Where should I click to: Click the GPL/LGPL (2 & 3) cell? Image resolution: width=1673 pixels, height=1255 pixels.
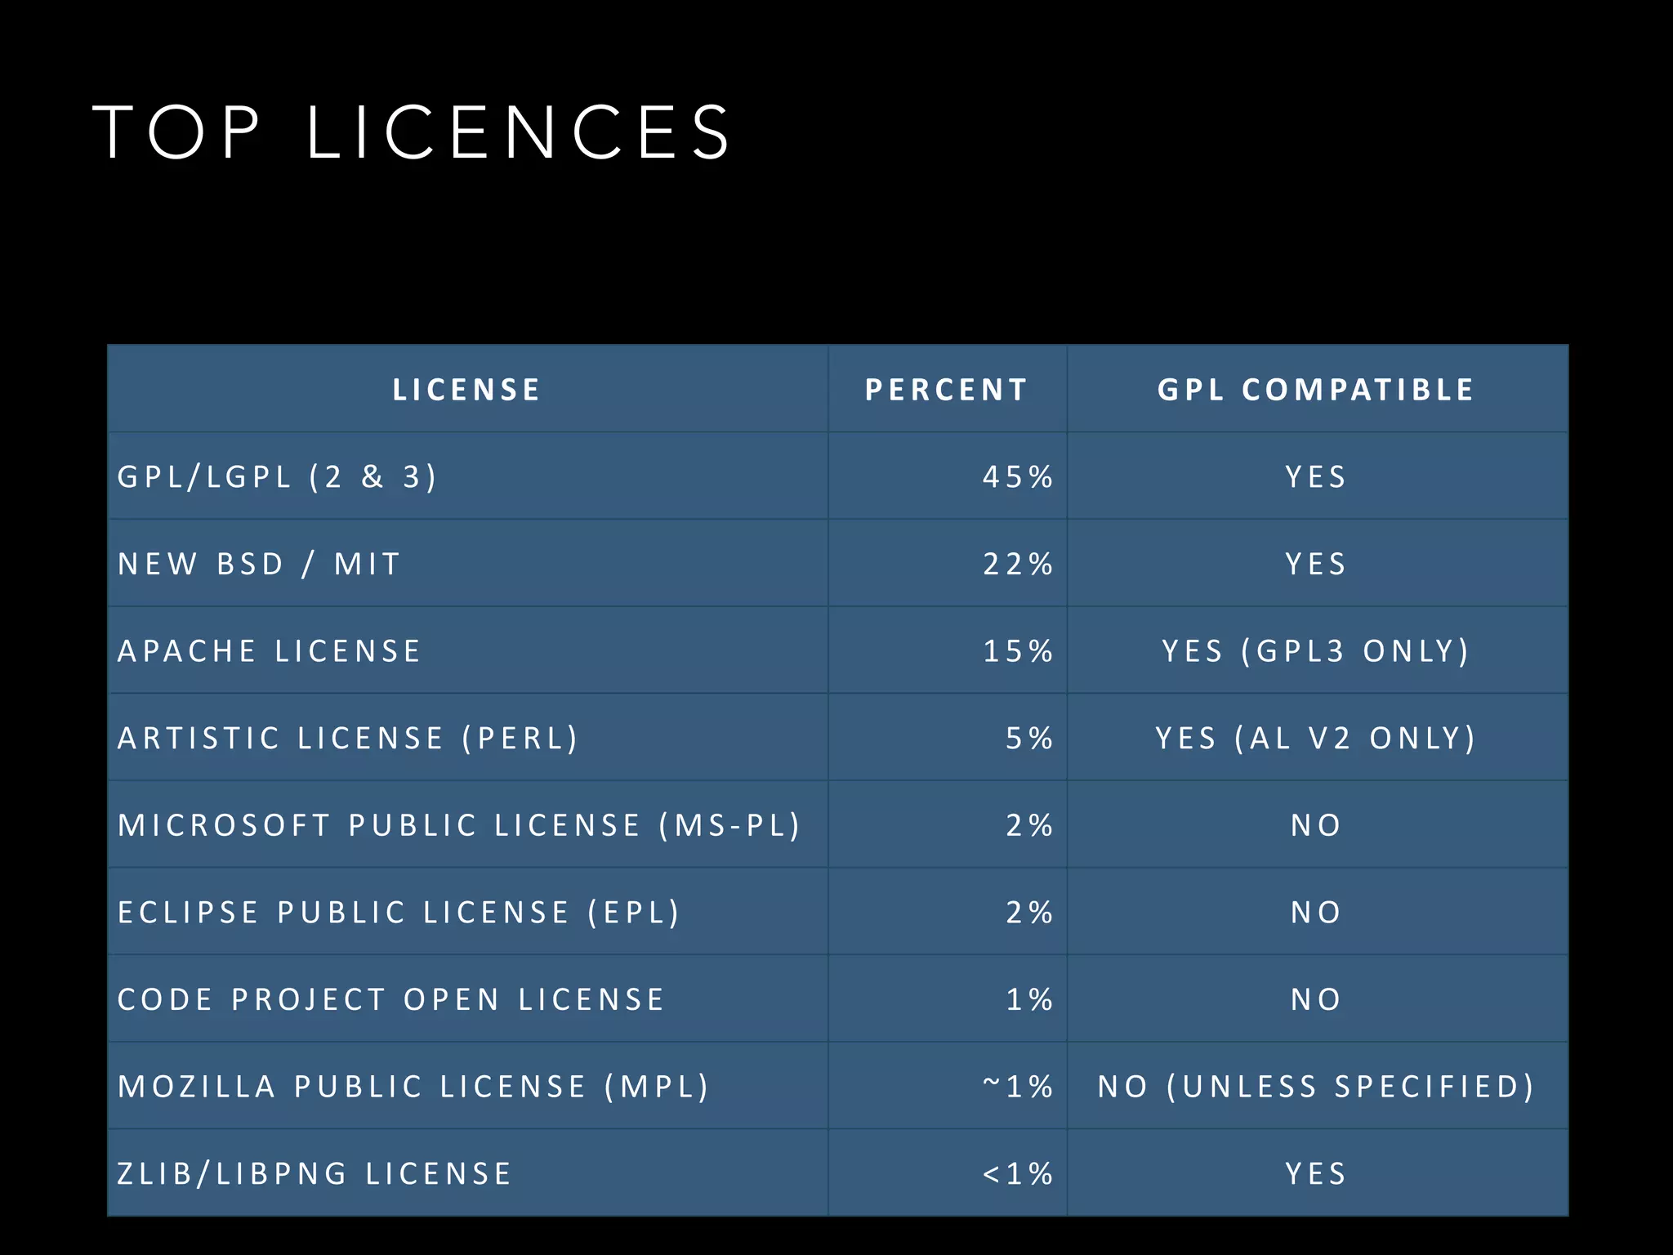pyautogui.click(x=278, y=477)
